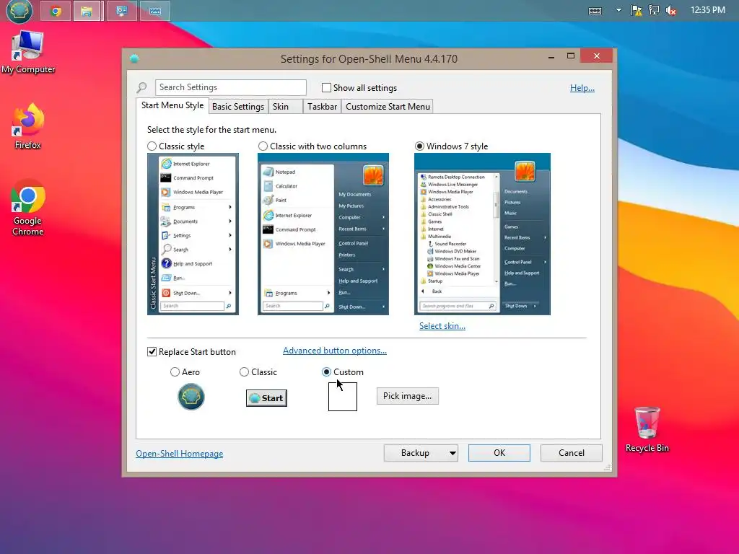Open the Open-Shell Homepage link
Image resolution: width=739 pixels, height=554 pixels.
pos(180,454)
